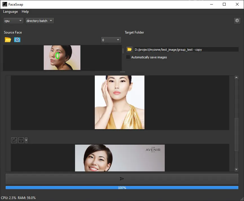Browse target folder with folder icon
Screen dimensions: 244x201
(129, 49)
